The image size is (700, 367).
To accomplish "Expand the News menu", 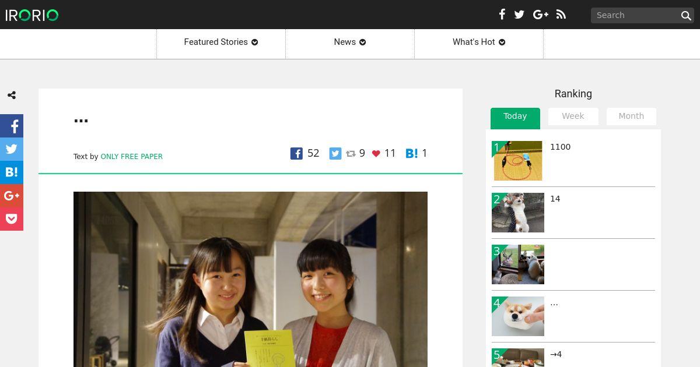I will tap(350, 42).
